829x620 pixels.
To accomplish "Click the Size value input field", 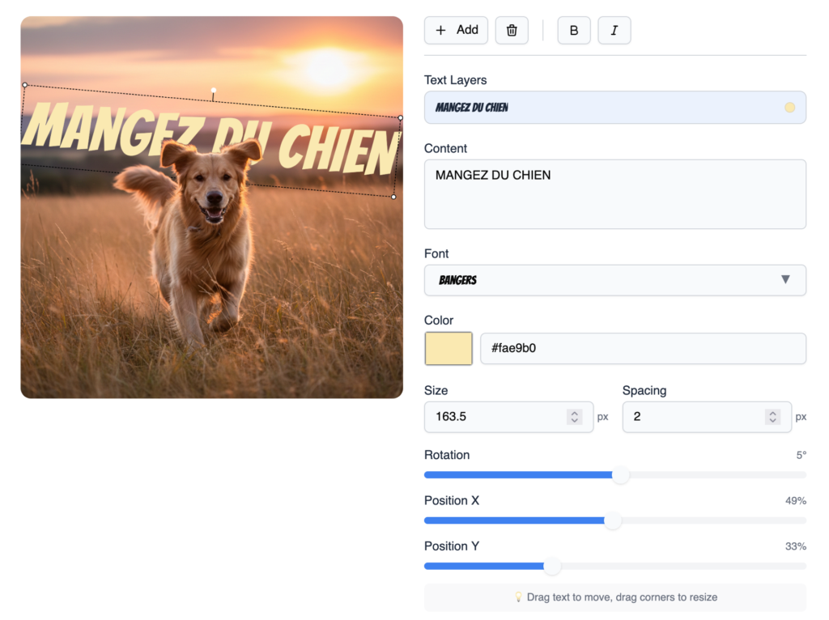I will coord(494,417).
